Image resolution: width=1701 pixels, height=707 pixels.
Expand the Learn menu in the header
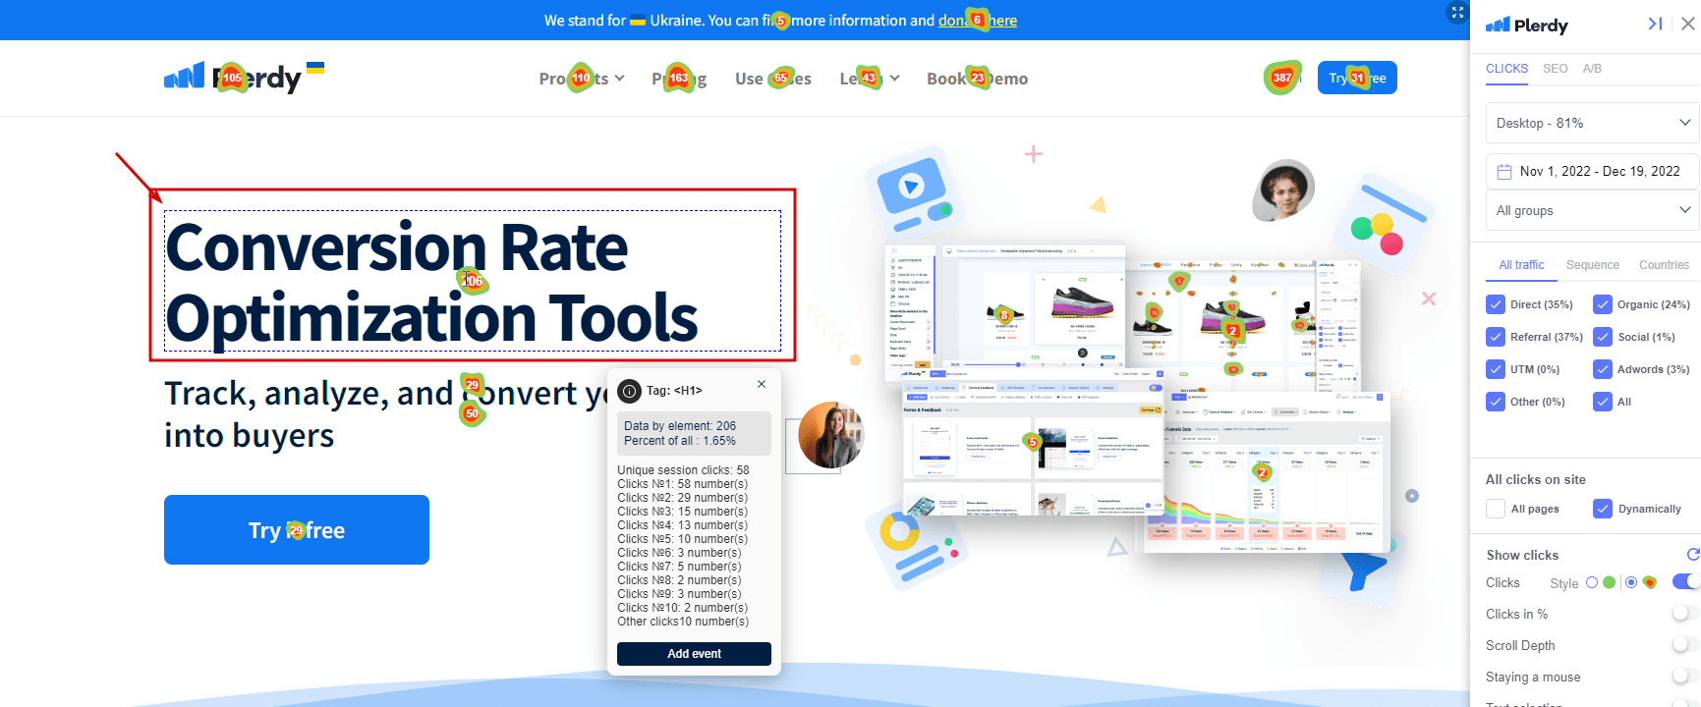870,79
